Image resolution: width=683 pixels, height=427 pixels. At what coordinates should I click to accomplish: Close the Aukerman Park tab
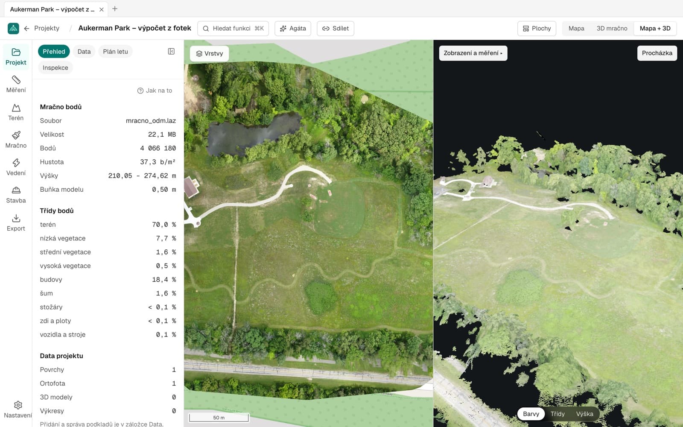102,9
